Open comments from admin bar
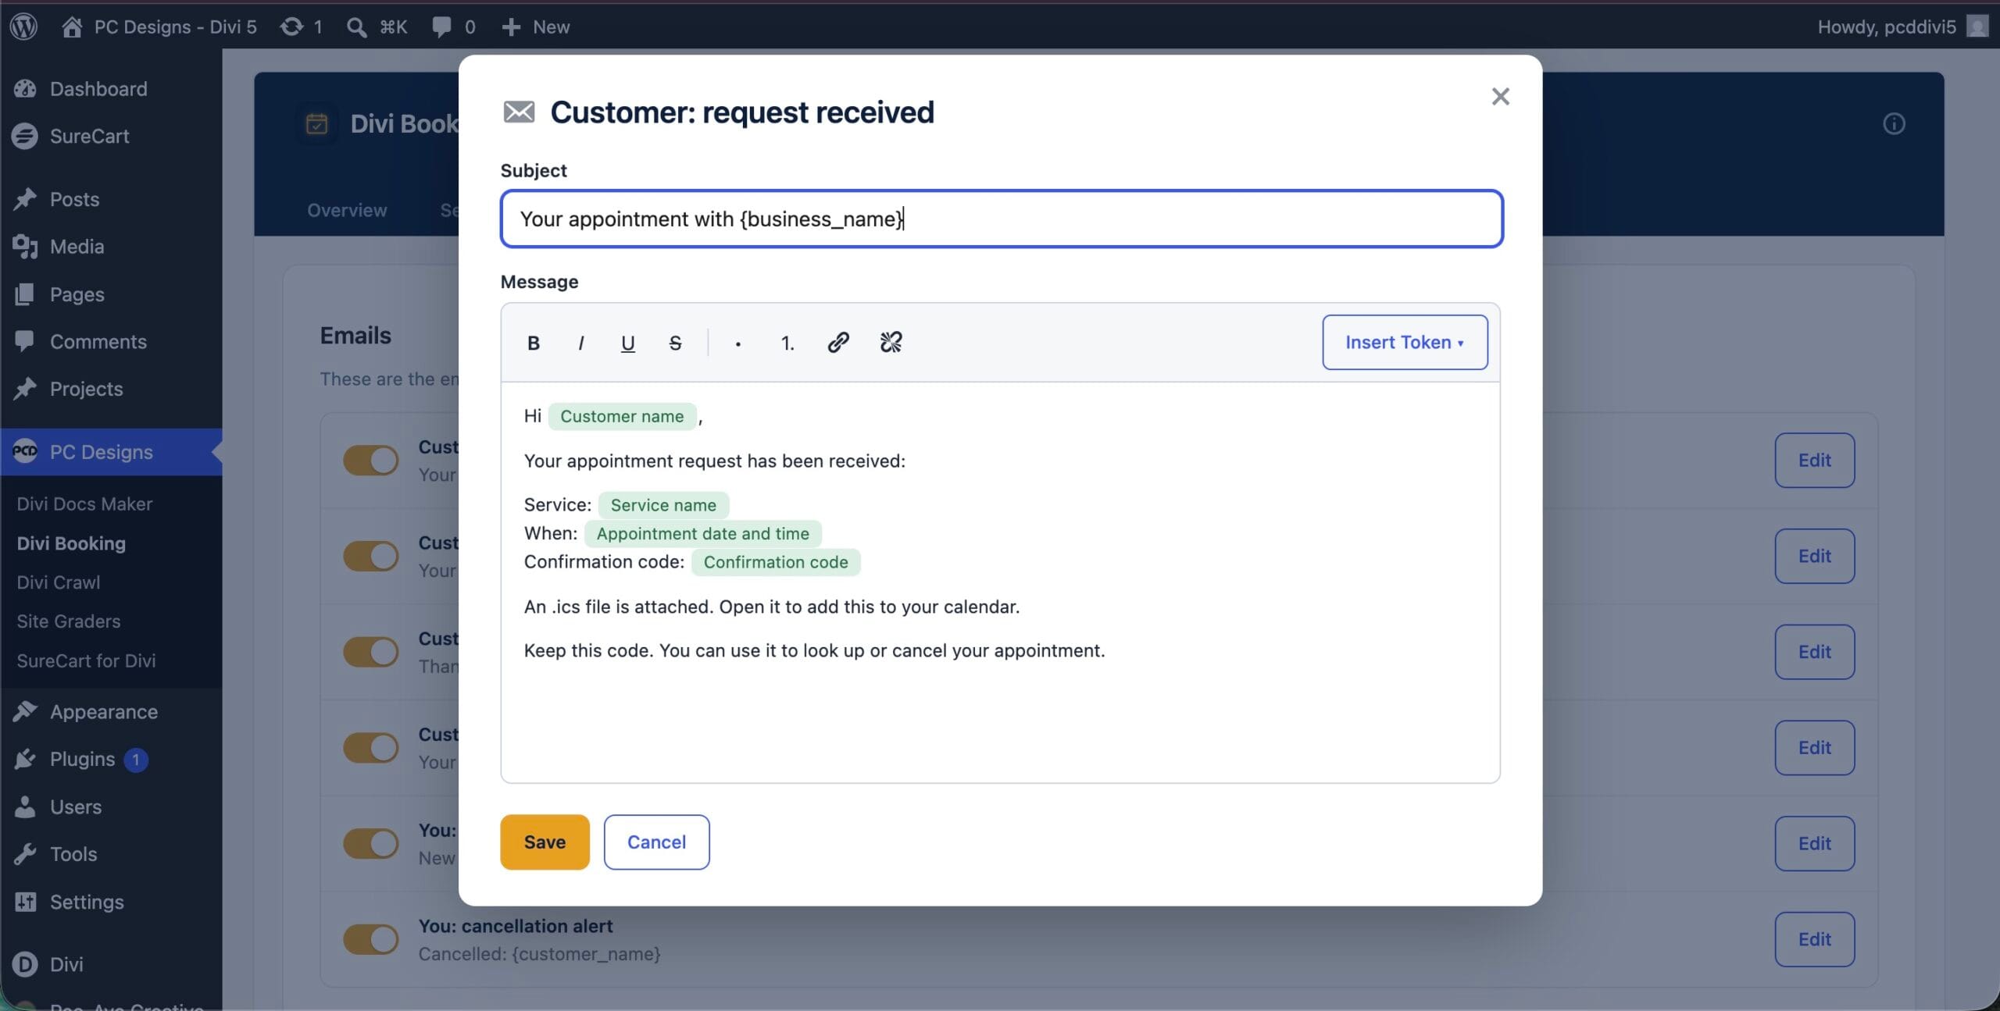The width and height of the screenshot is (2000, 1011). point(453,27)
